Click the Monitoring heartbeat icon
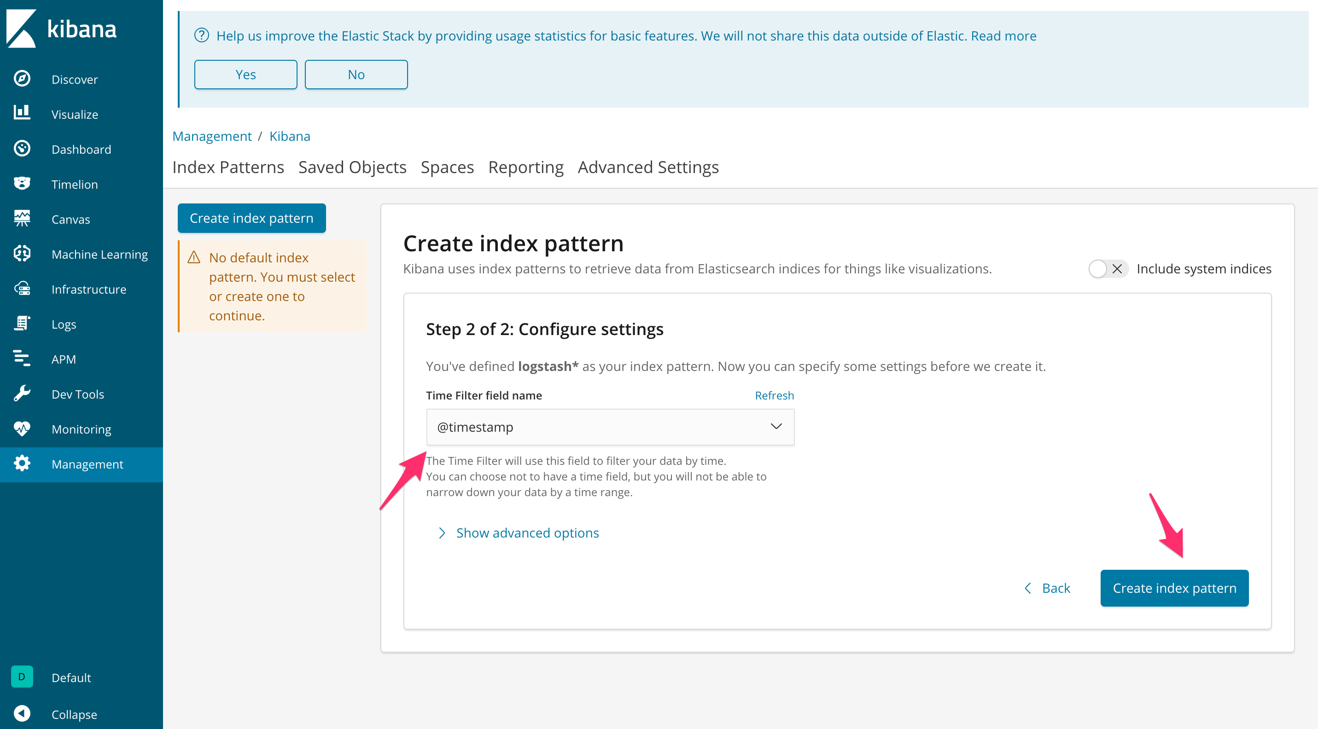1318x729 pixels. click(22, 428)
